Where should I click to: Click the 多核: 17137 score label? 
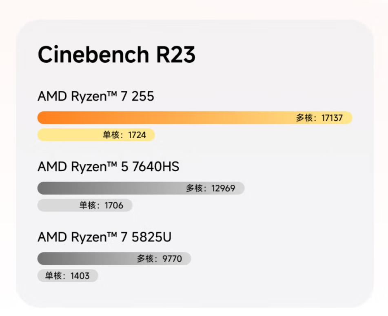(x=319, y=118)
